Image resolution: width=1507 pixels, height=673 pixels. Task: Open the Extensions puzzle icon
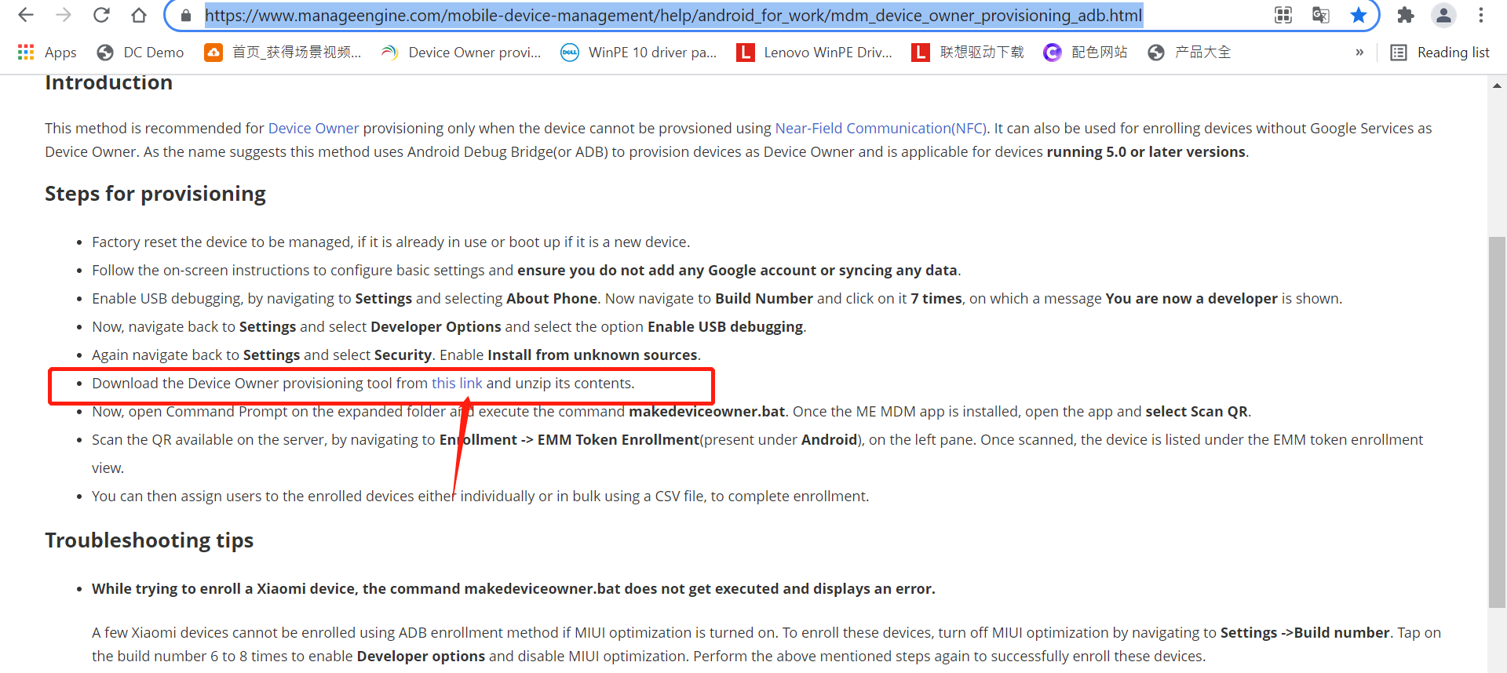1405,15
